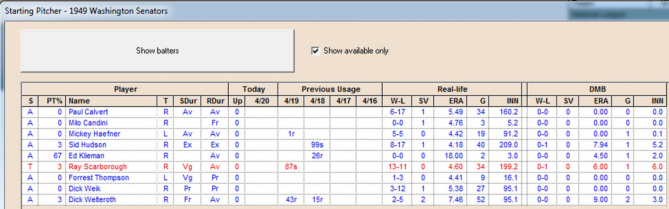Click the 26r usage for Klieman
The image size is (669, 209).
click(317, 156)
